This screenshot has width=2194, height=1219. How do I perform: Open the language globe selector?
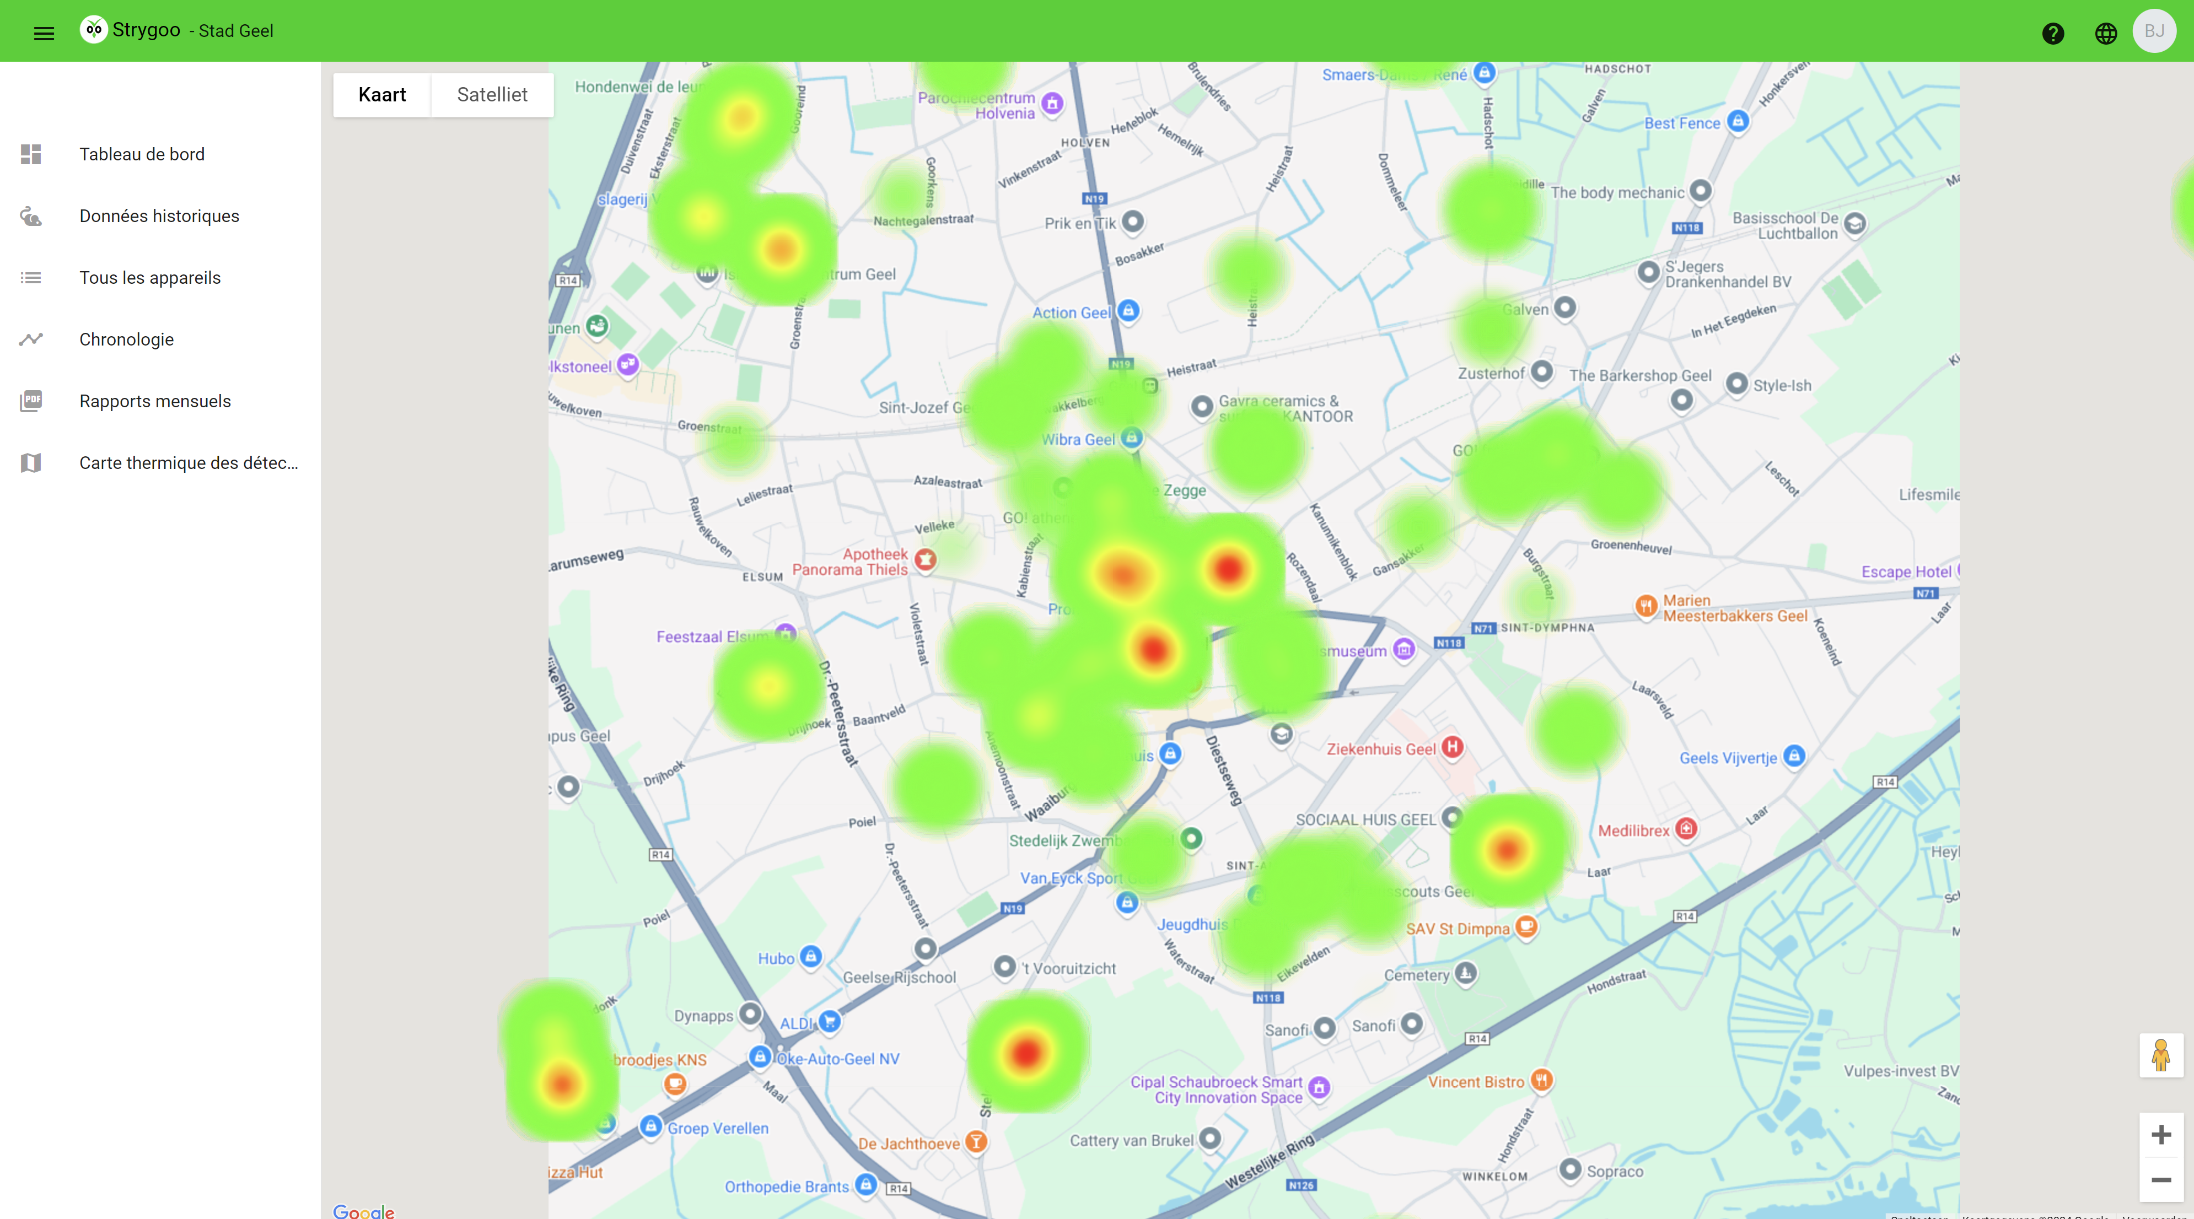pos(2105,33)
